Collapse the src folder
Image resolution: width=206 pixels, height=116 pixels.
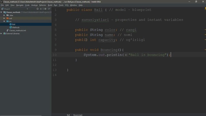tap(4, 21)
